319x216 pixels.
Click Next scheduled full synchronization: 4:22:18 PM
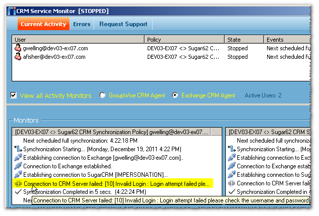point(80,141)
